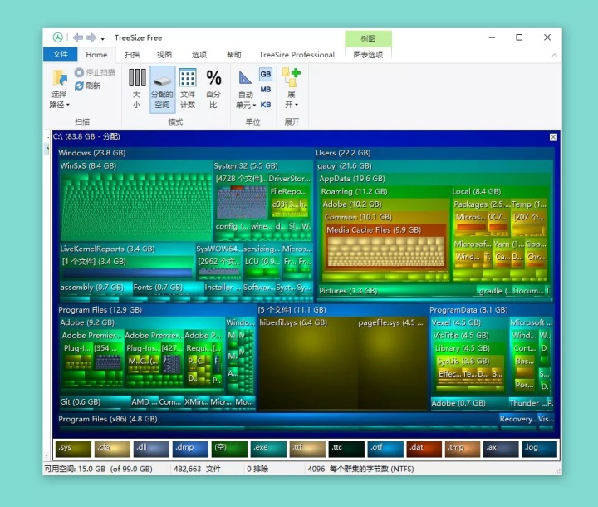This screenshot has width=598, height=507.
Task: Click the .ttf legend swatch
Action: (307, 449)
